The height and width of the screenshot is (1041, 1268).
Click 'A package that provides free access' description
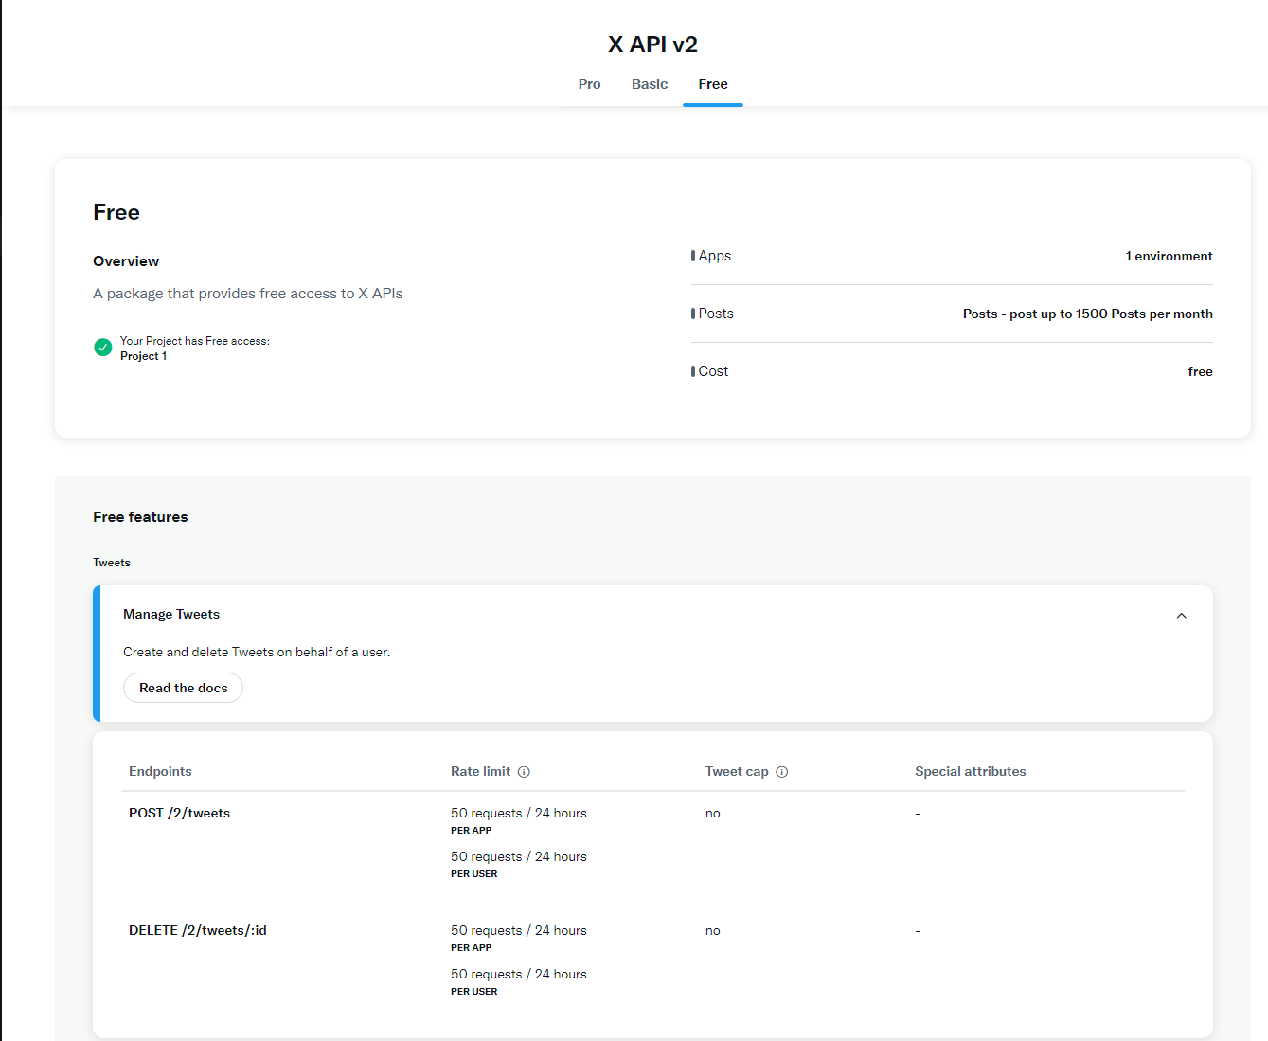pos(248,294)
